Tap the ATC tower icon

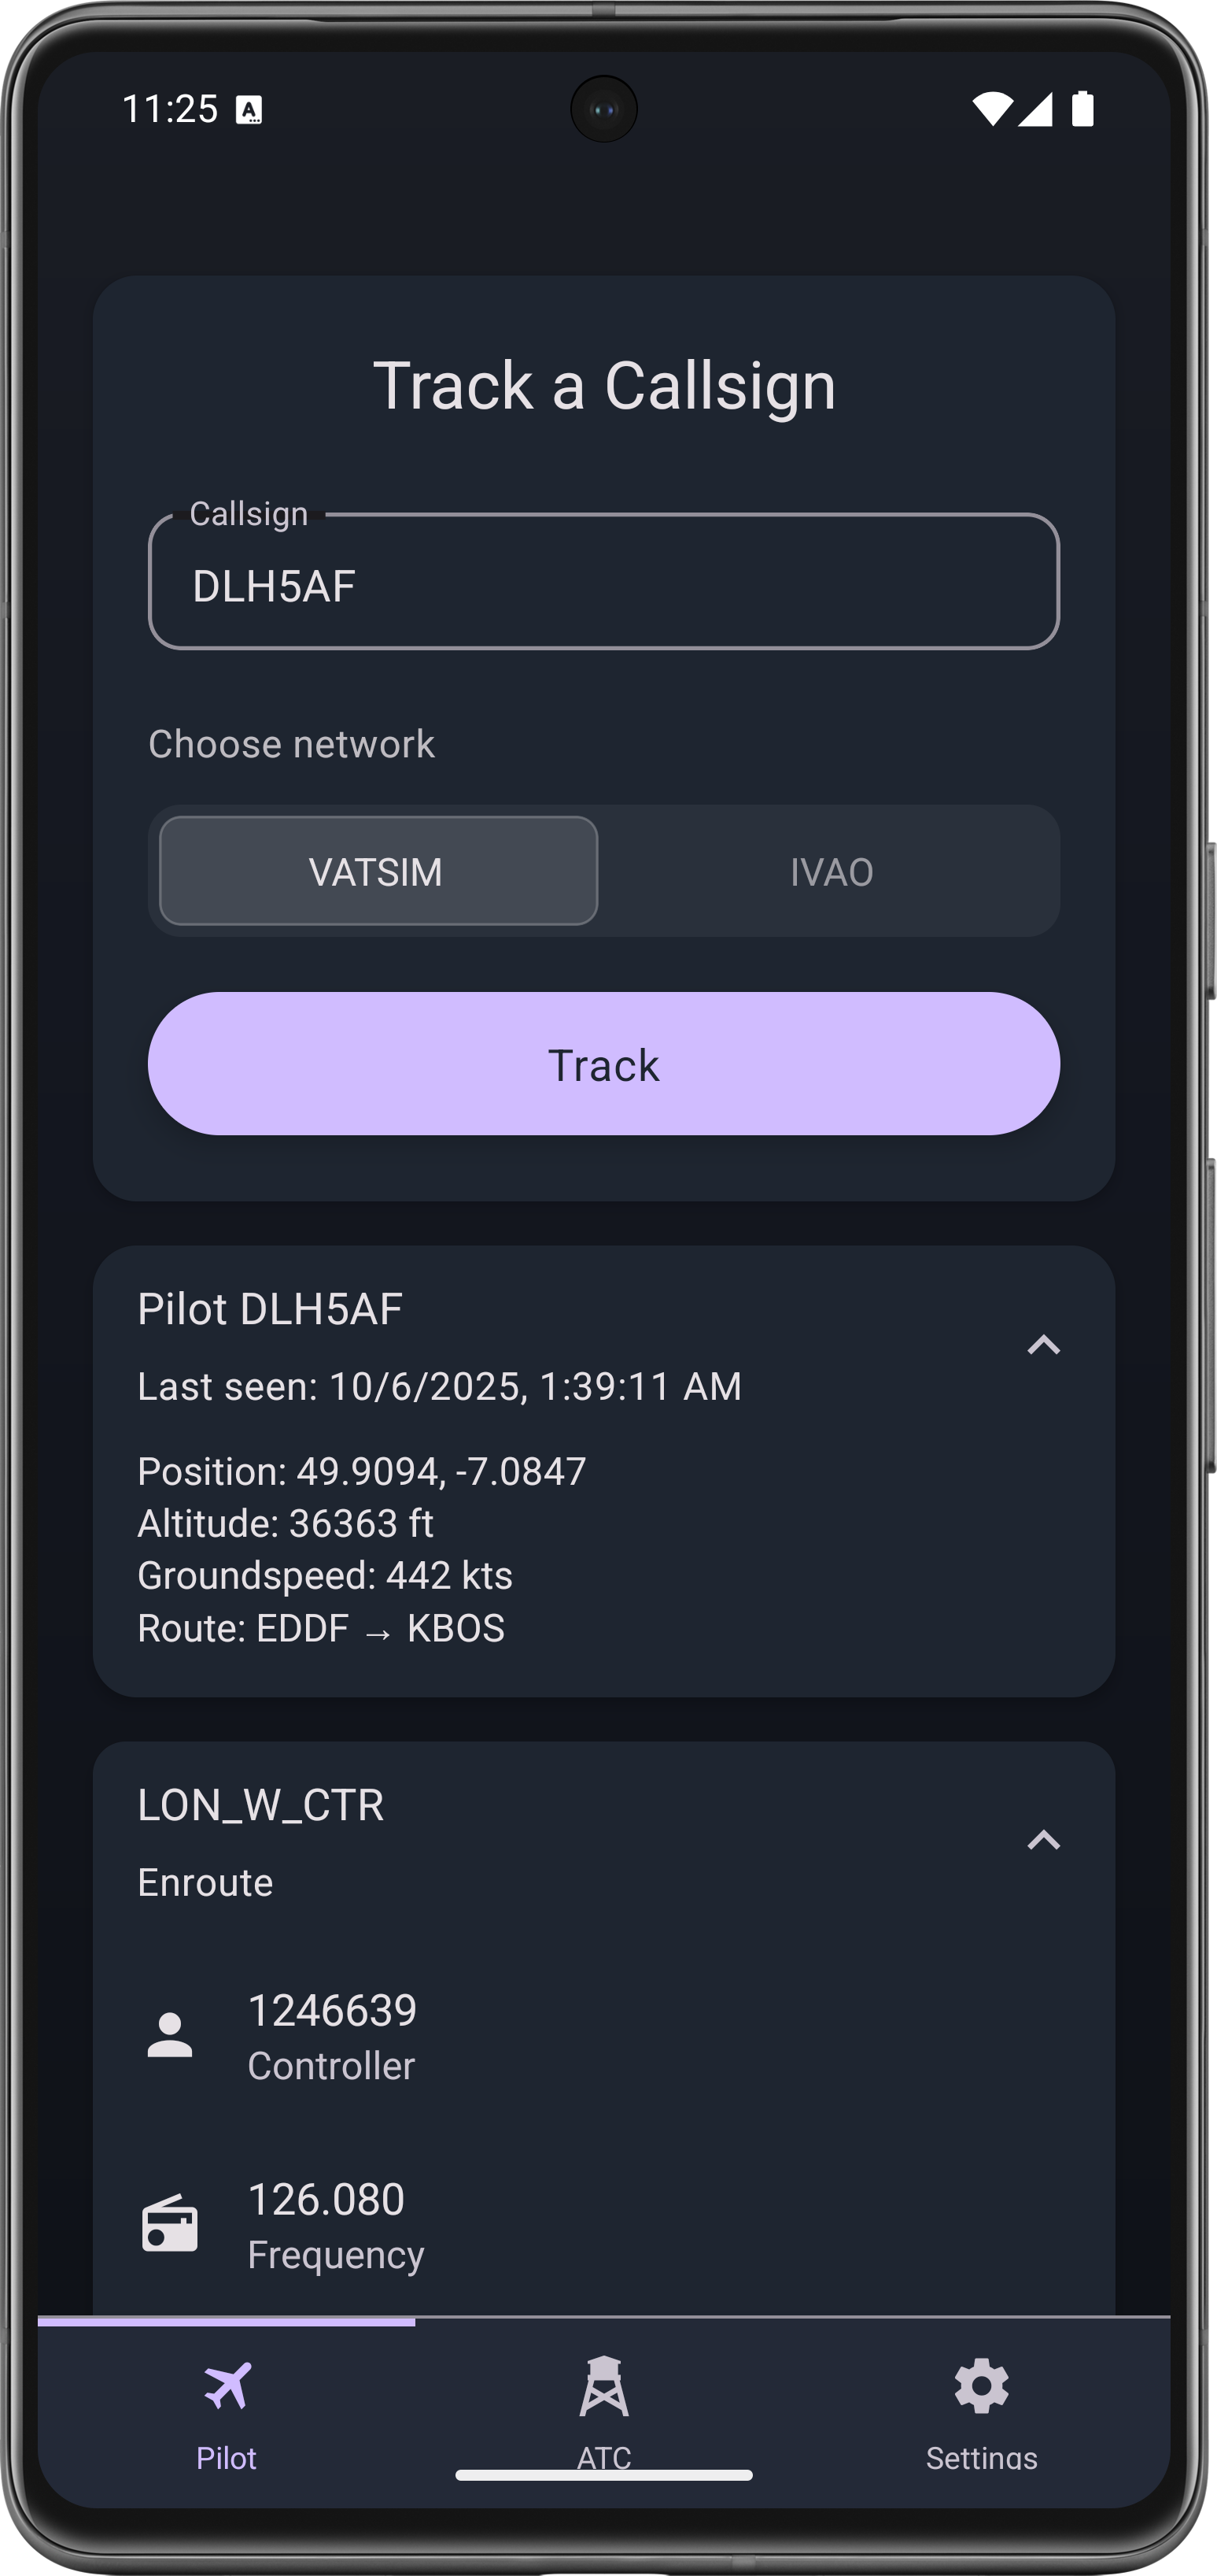click(603, 2387)
